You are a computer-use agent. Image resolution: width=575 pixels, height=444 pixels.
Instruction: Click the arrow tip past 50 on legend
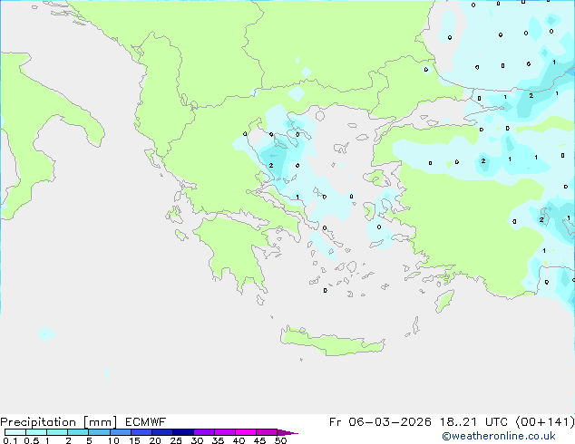tap(287, 432)
